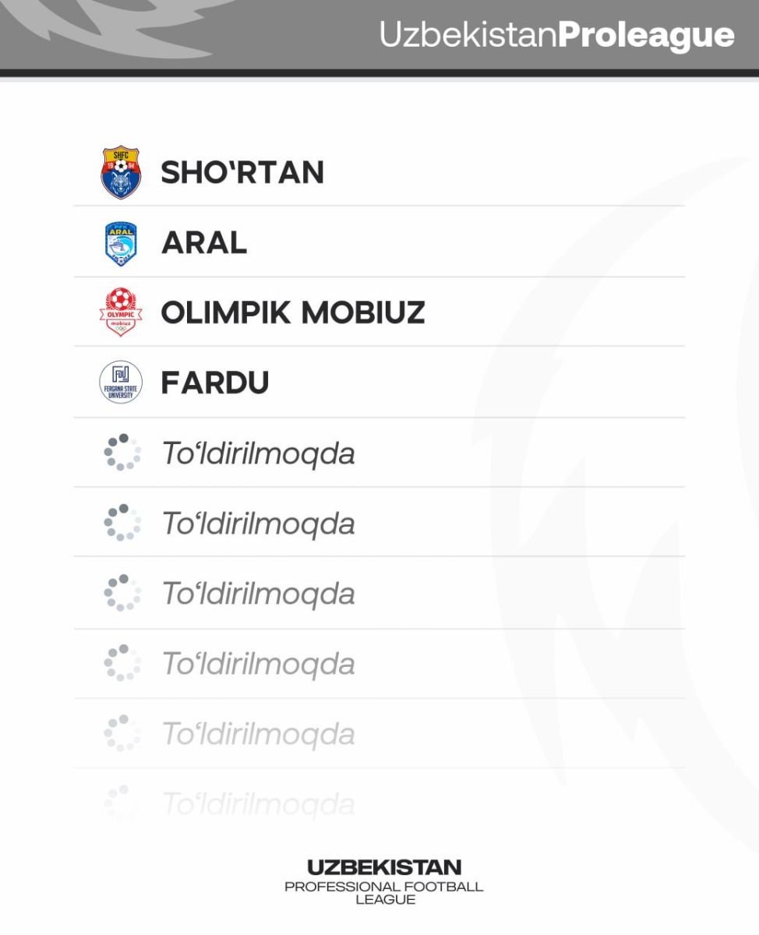Select the ARAL team name
The width and height of the screenshot is (759, 935).
pyautogui.click(x=204, y=244)
